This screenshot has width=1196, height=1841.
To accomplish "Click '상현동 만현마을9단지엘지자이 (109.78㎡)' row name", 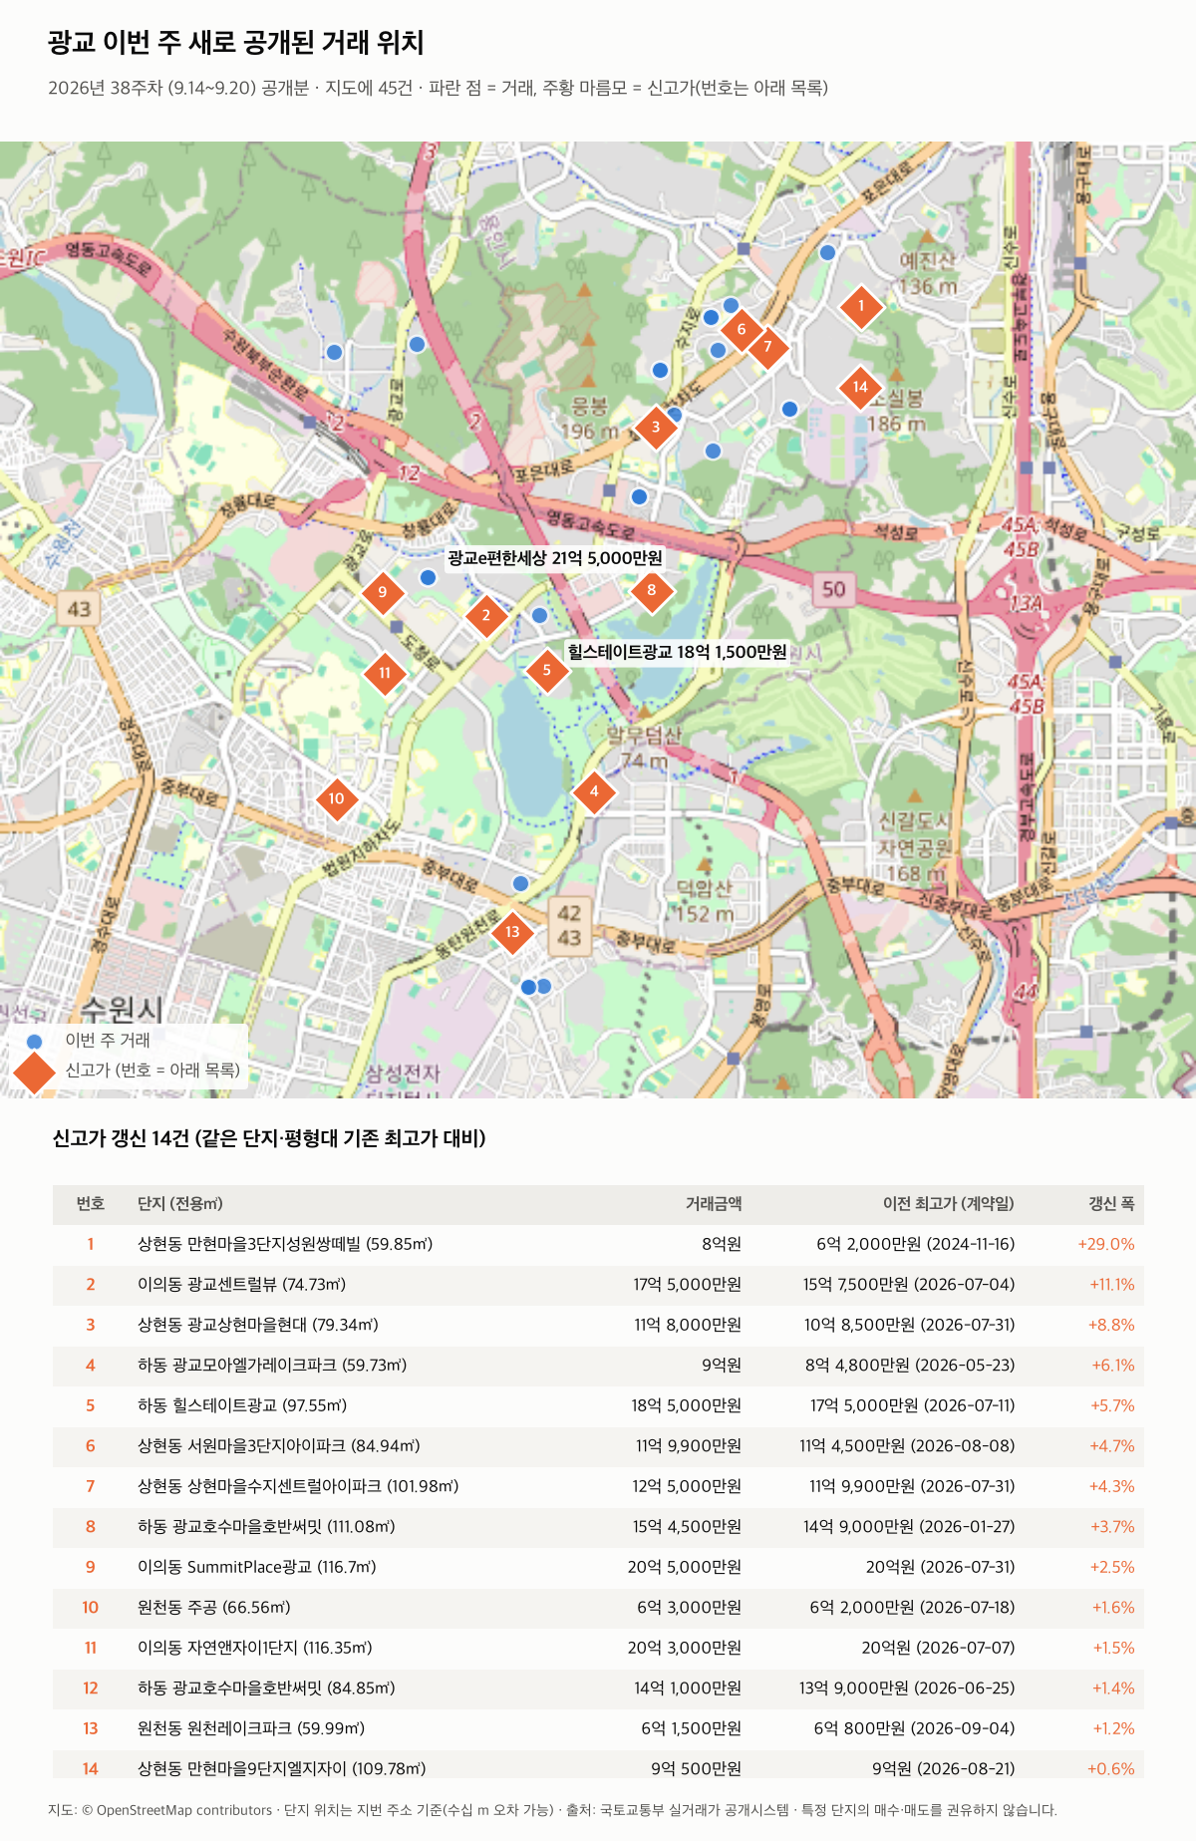I will (x=282, y=1769).
